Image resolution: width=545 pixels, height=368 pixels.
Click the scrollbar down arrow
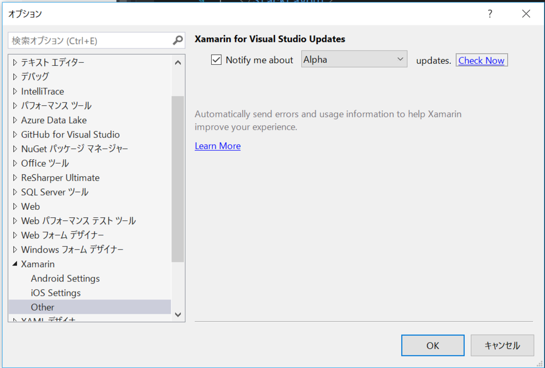pyautogui.click(x=178, y=314)
